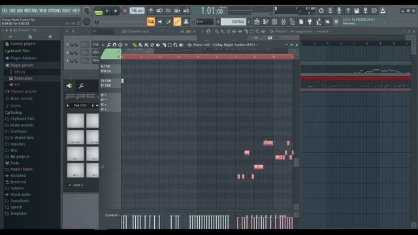Expand the Plugin presets folder in Browser
Viewport: 418px width, 235px height.
pos(22,65)
